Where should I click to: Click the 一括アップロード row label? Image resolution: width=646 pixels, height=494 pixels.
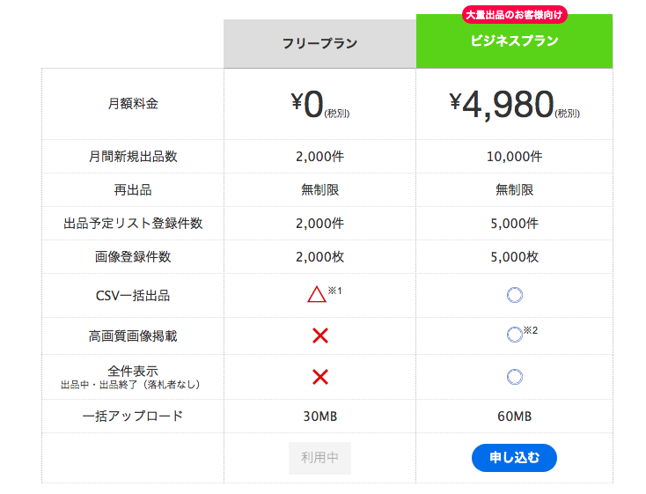133,416
